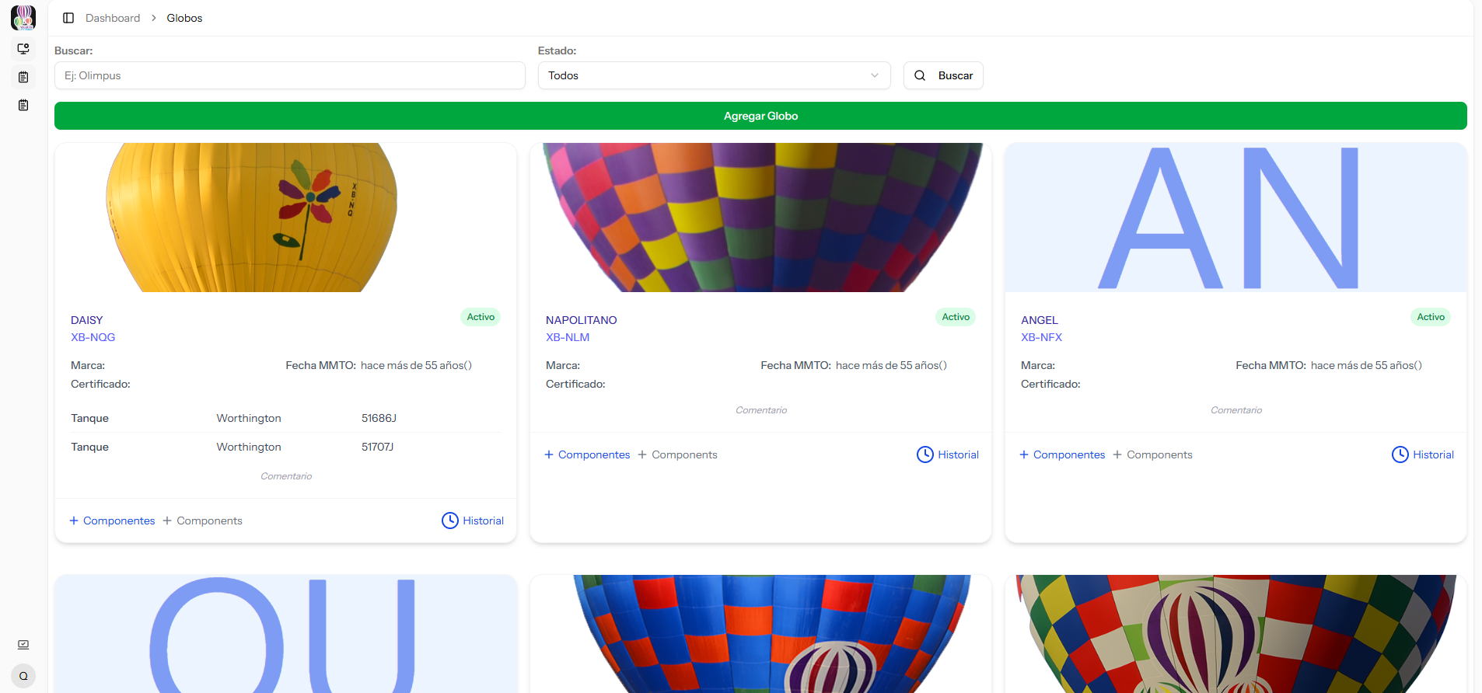Focus the Buscar text field
The height and width of the screenshot is (693, 1482).
click(289, 75)
